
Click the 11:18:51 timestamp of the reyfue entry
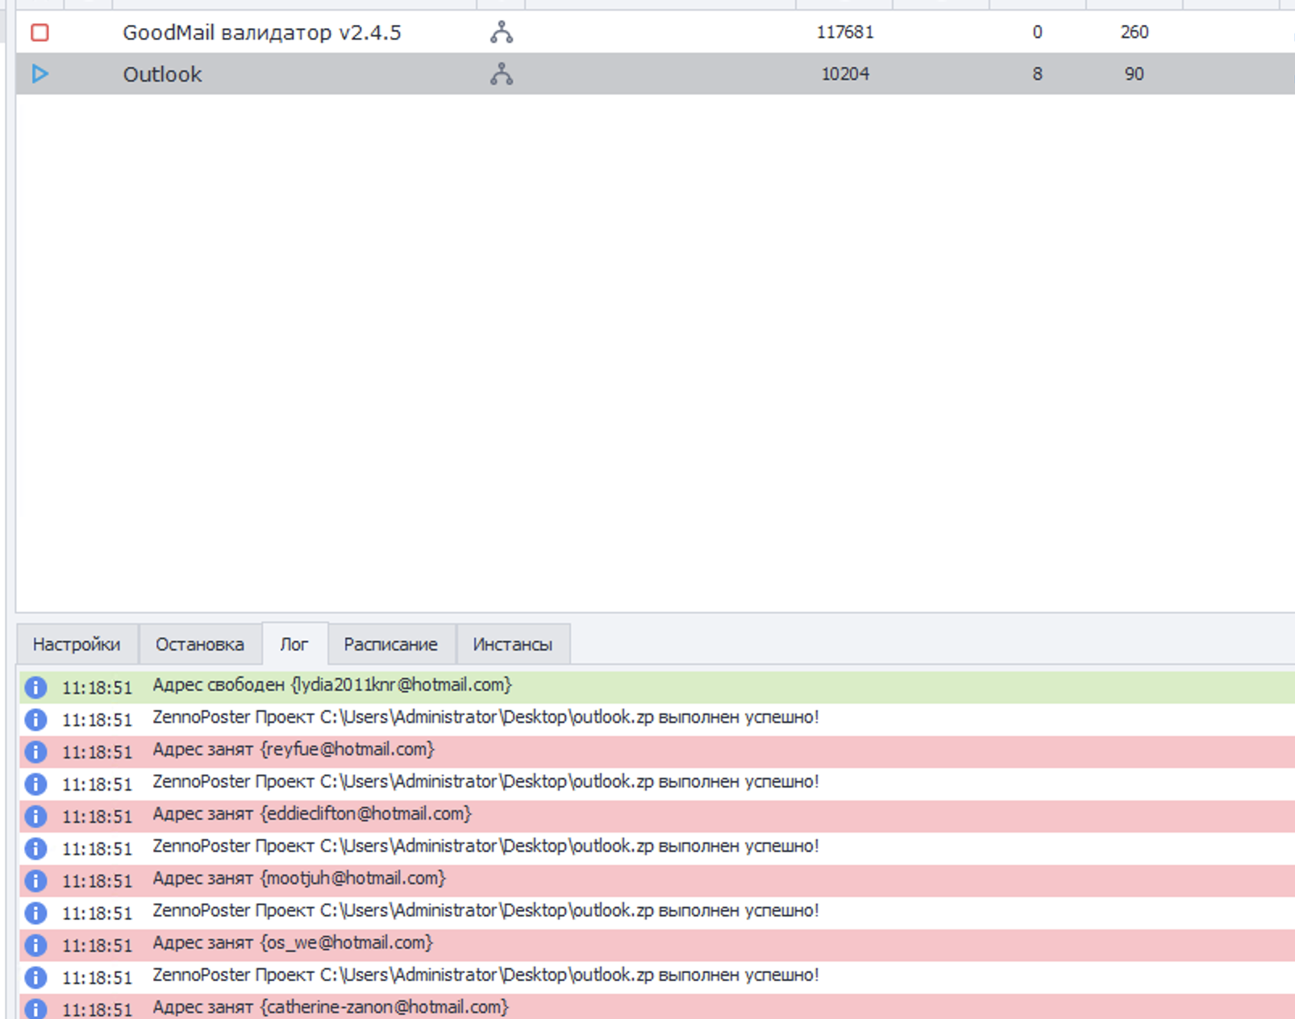(97, 752)
